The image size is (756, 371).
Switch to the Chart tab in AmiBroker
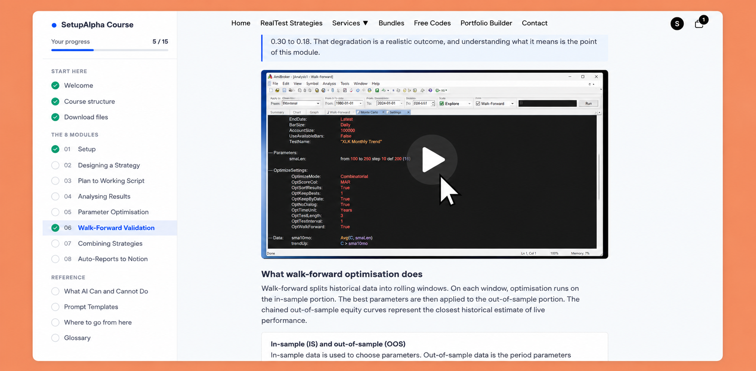point(297,112)
